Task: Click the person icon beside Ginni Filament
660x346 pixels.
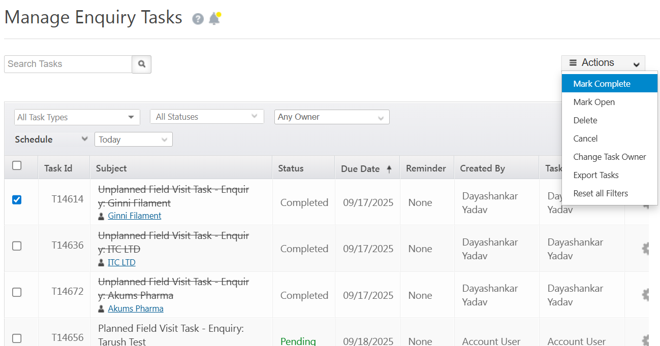Action: 101,216
